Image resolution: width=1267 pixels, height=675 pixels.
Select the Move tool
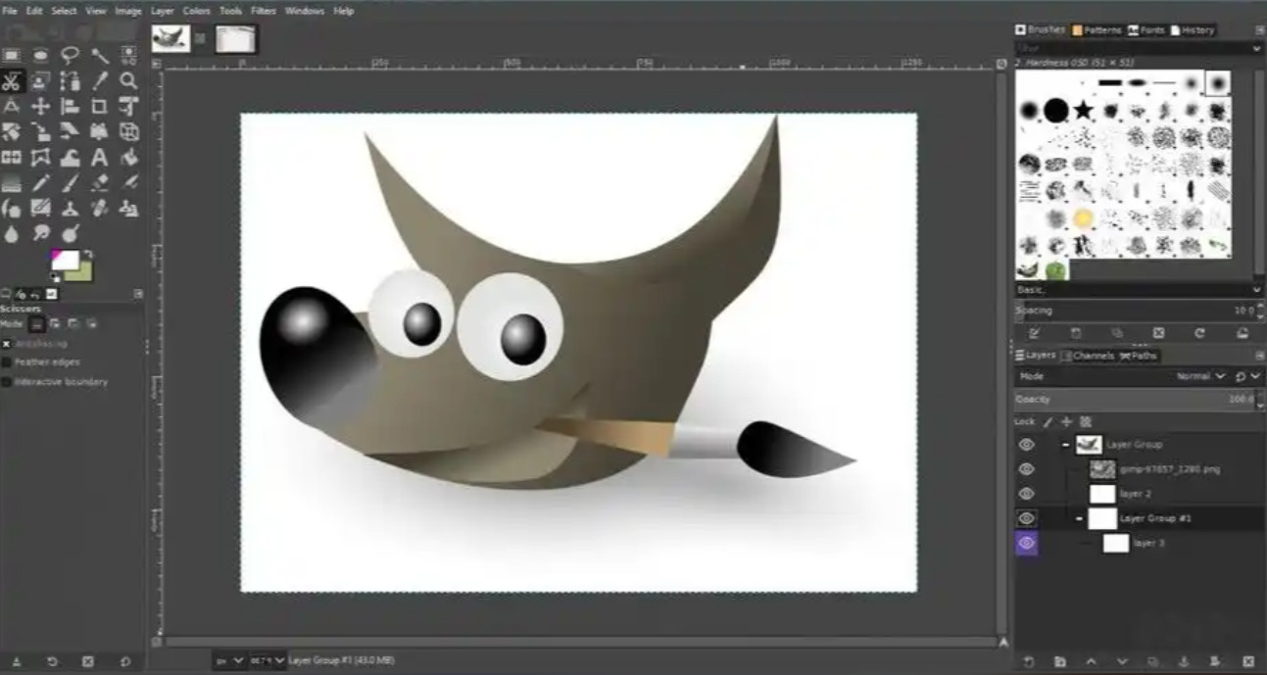[40, 106]
